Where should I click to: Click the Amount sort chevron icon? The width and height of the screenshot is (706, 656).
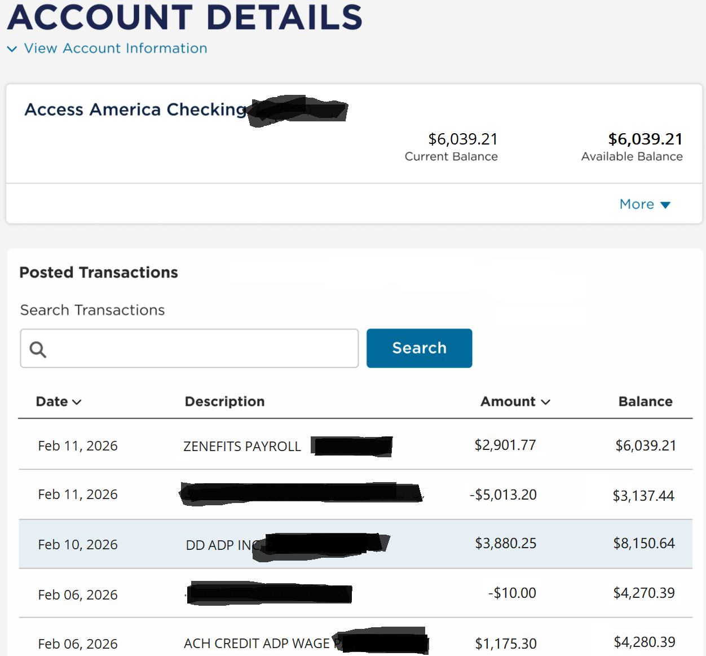545,402
